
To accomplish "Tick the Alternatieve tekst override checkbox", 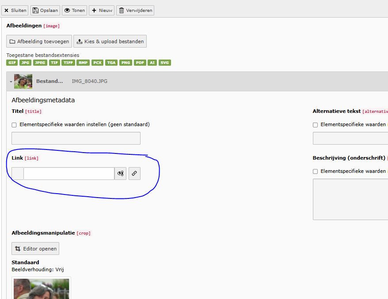I will click(x=315, y=125).
